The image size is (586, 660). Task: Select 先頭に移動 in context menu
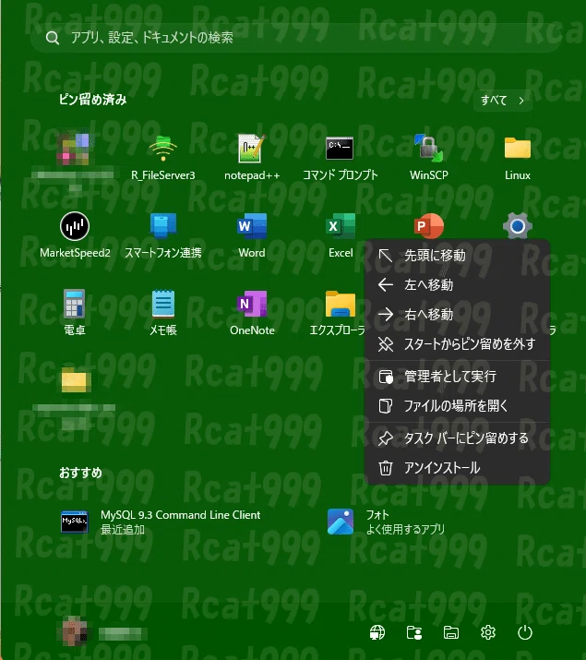(458, 255)
